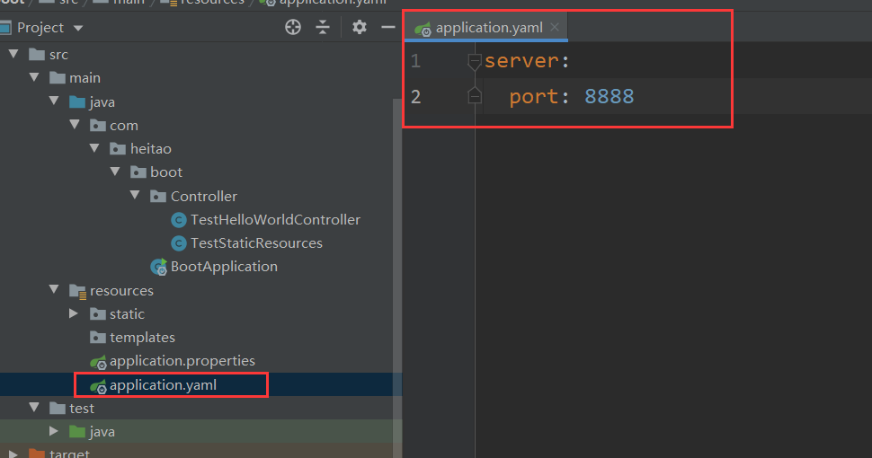Viewport: 872px width, 458px height.
Task: Collapse the resources folder arrow
Action: click(54, 289)
